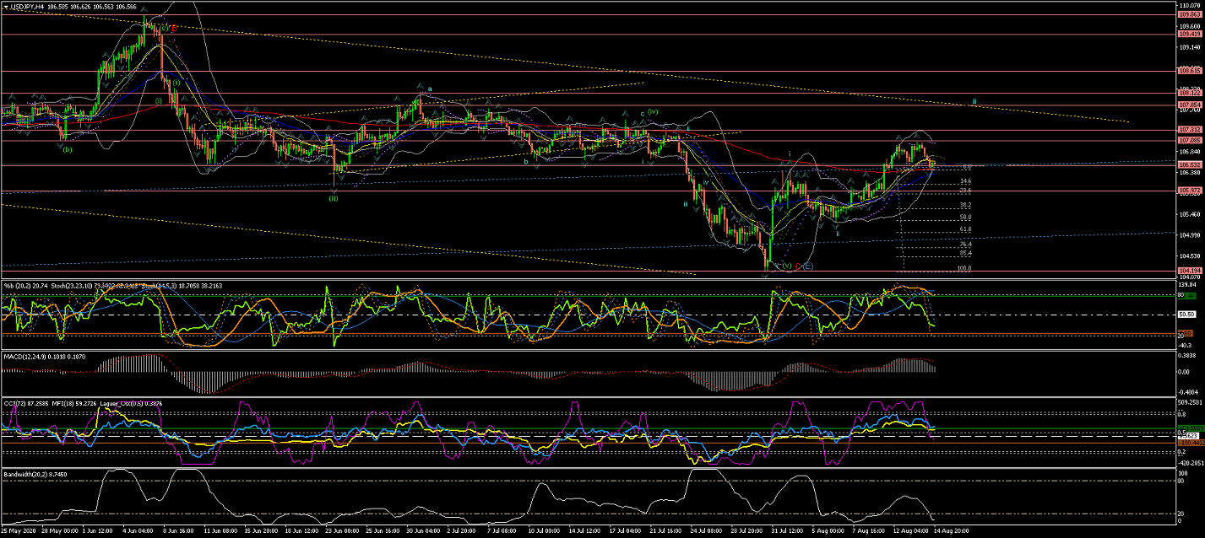1205x538 pixels.
Task: Click the red C wave label at chart bottom
Action: 797,266
